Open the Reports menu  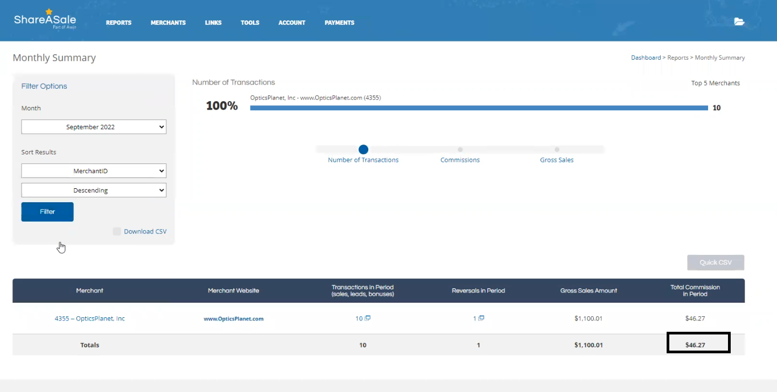click(x=118, y=23)
